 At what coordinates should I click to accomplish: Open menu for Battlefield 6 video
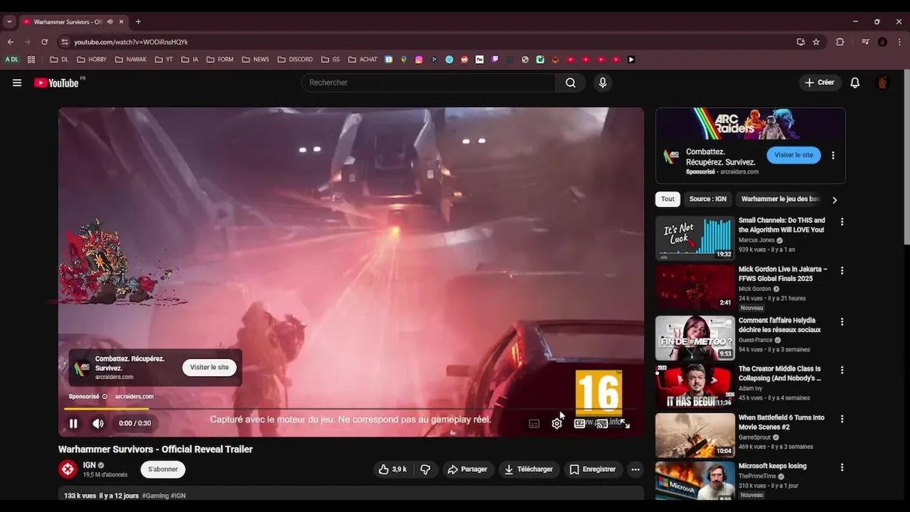coord(842,419)
